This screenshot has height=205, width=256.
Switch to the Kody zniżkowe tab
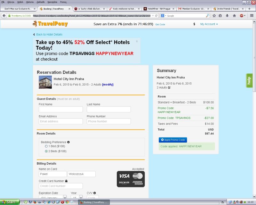click(x=124, y=9)
